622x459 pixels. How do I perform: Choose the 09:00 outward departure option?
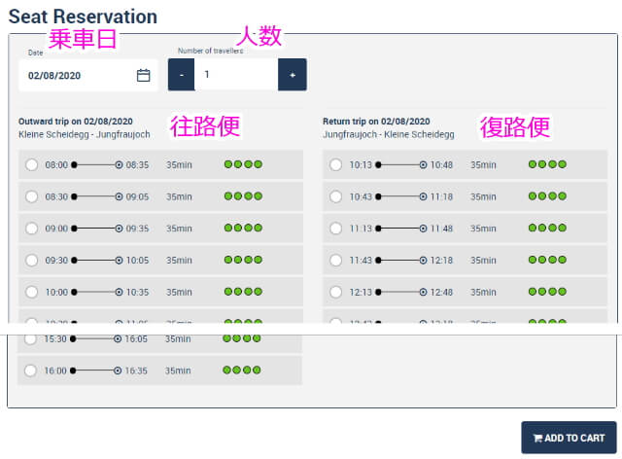(31, 229)
